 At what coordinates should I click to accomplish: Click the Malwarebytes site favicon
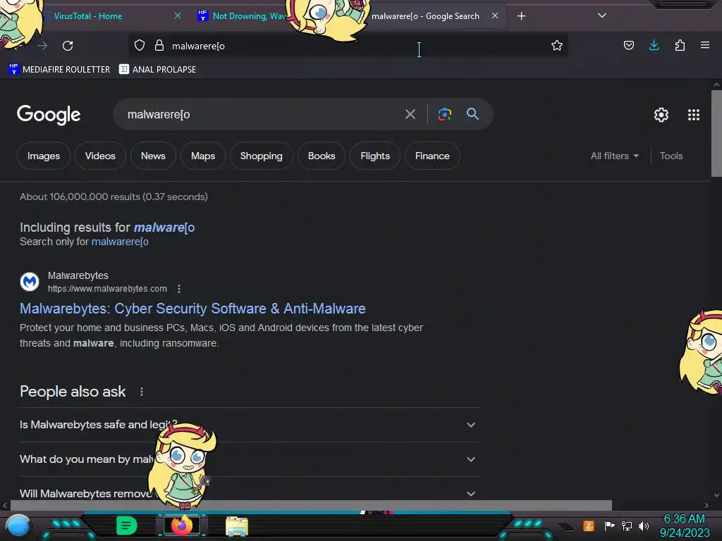30,282
